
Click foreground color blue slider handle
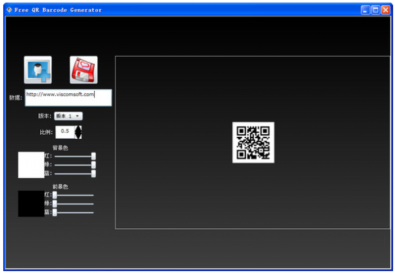(55, 212)
